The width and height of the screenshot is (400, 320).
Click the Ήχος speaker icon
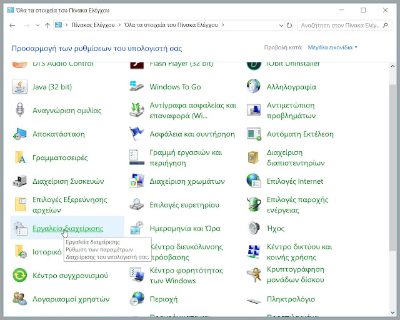coord(254,228)
